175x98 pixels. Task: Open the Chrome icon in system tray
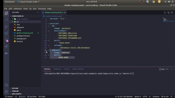(153, 2)
